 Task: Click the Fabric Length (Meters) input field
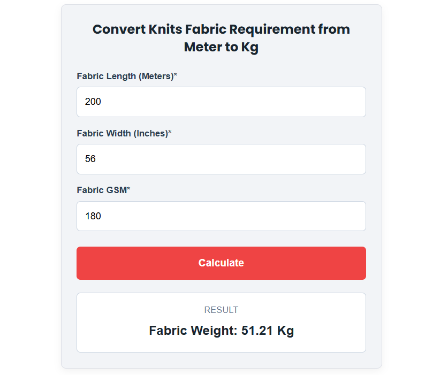click(221, 102)
